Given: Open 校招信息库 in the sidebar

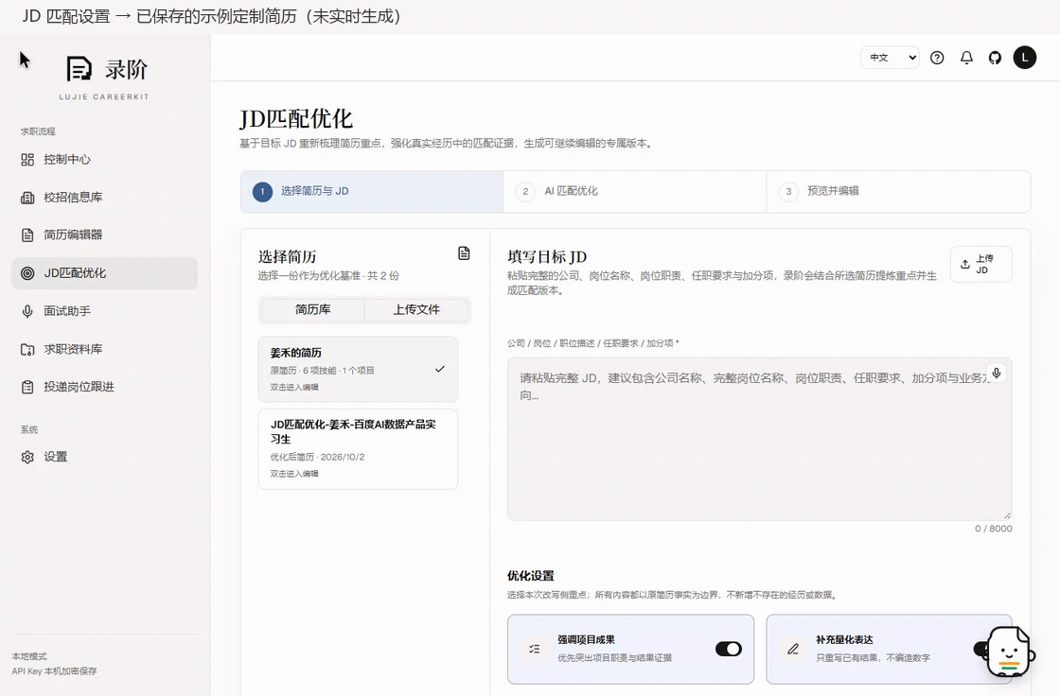Looking at the screenshot, I should pos(105,198).
